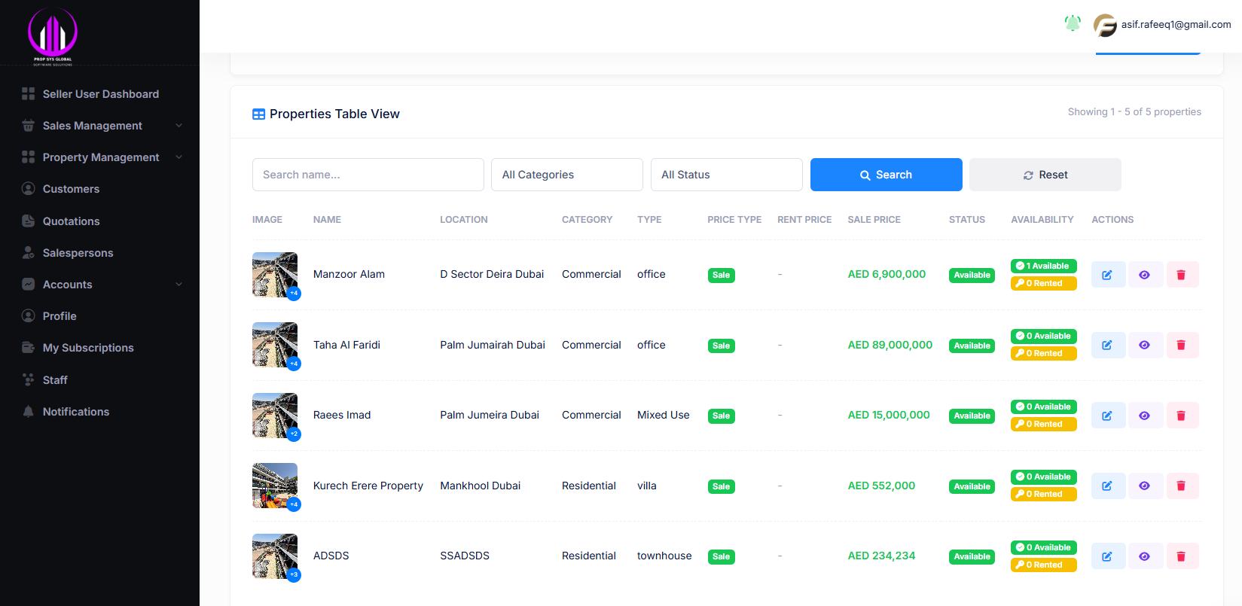This screenshot has width=1242, height=606.
Task: View details of Manzoor Alam property
Action: 1144,275
